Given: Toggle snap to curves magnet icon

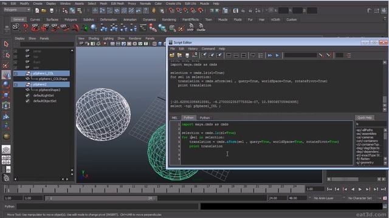Looking at the screenshot, I should click(179, 10).
